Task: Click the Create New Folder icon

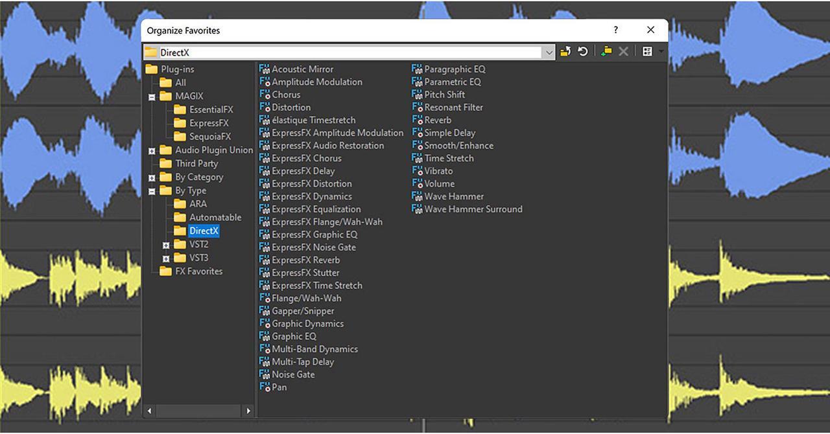Action: 606,52
